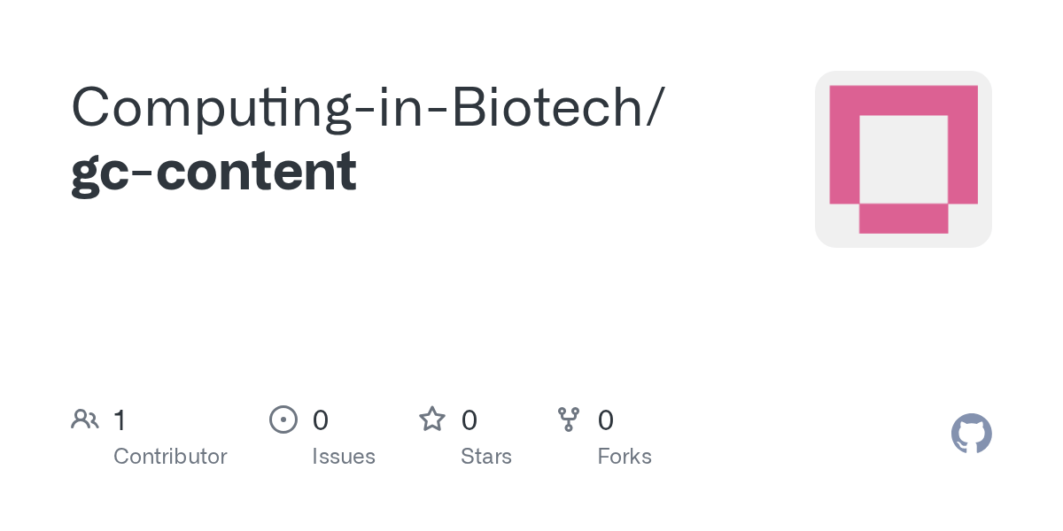This screenshot has height=531, width=1063.
Task: Select the fork branch icon
Action: point(569,419)
